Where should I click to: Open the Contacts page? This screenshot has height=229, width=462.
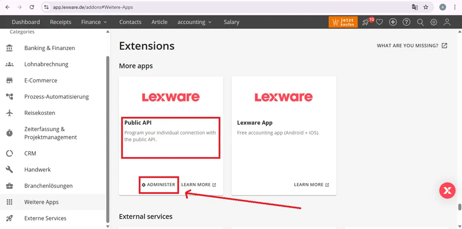pos(130,22)
